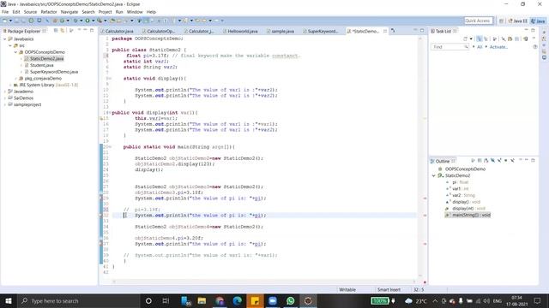Click the Debug bug icon in the toolbar
The width and height of the screenshot is (549, 308).
tap(75, 21)
